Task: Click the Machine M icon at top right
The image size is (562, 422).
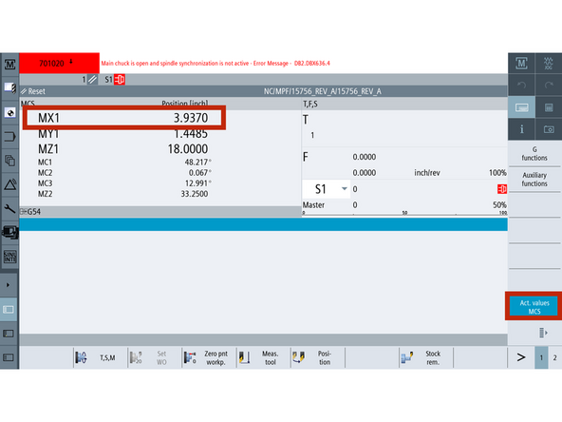Action: 521,64
